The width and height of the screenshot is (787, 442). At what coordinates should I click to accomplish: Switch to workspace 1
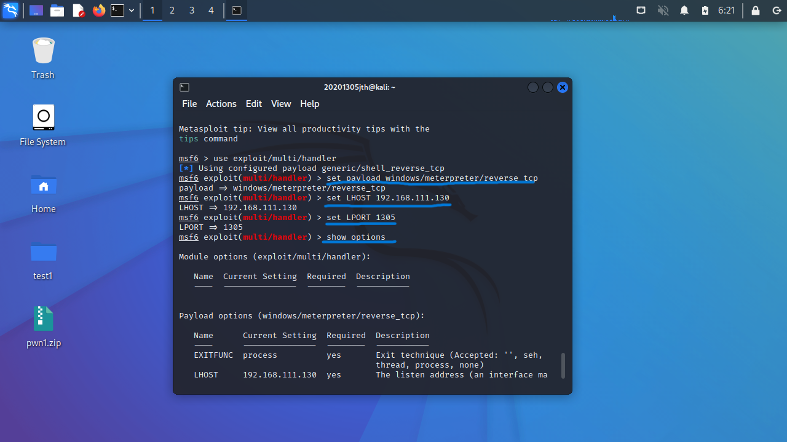(x=152, y=10)
